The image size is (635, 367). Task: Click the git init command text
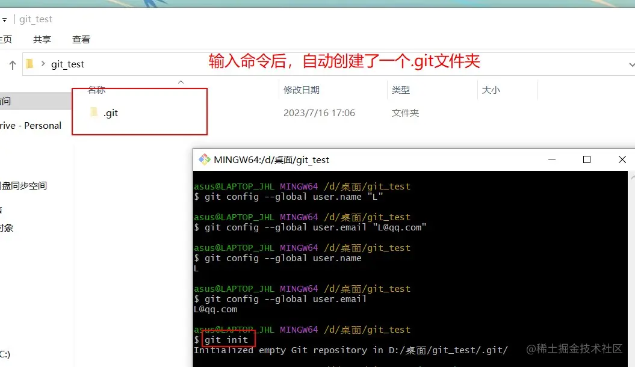pos(226,340)
